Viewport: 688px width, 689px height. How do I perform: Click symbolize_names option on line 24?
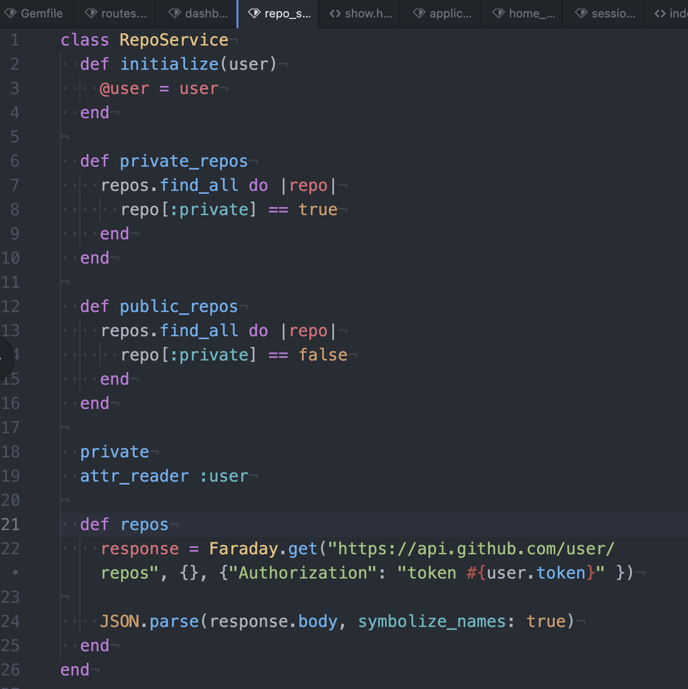click(432, 621)
